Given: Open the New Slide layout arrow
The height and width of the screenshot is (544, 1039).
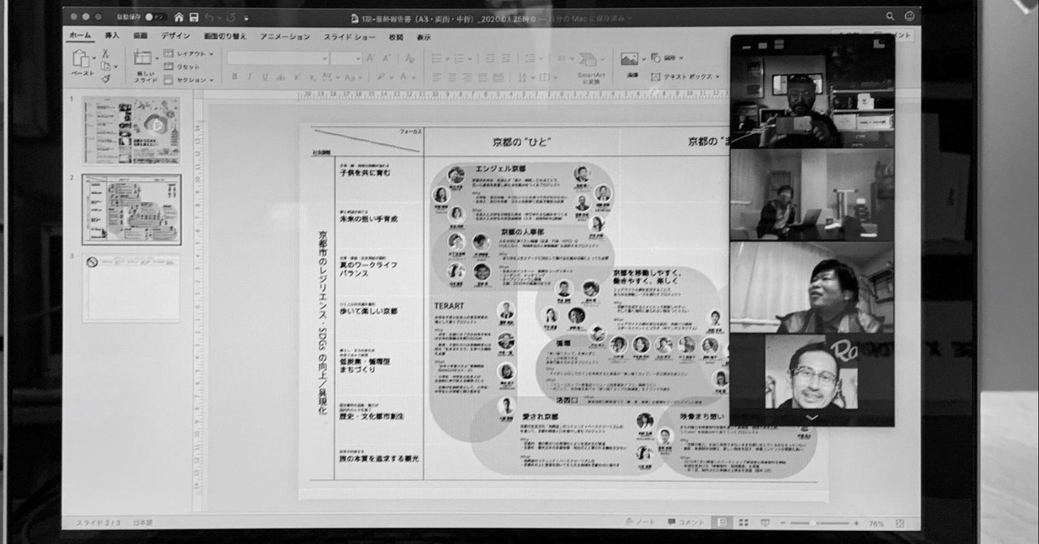Looking at the screenshot, I should click(x=157, y=58).
